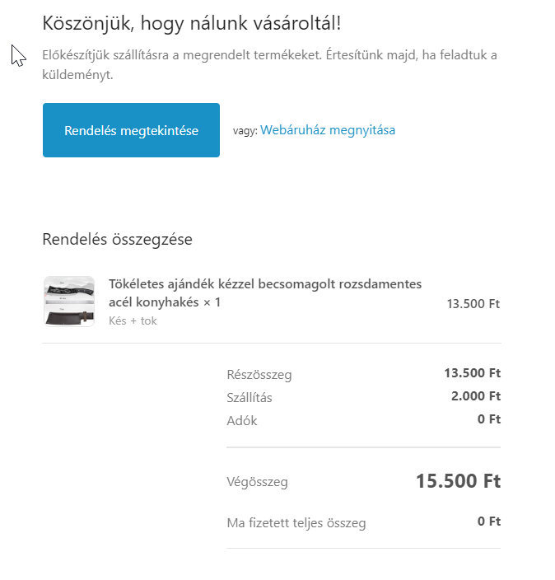
Task: Click the Adók label
Action: [242, 420]
